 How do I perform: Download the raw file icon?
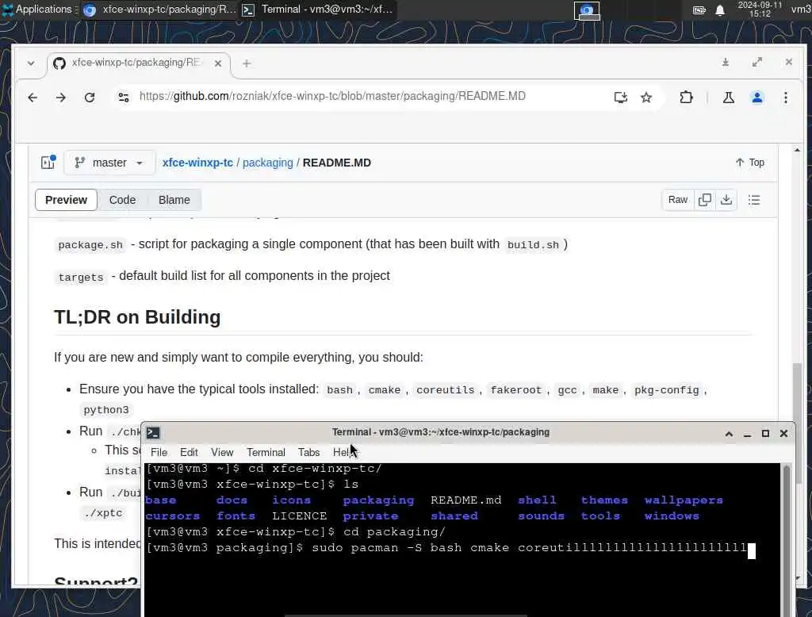[x=726, y=200]
